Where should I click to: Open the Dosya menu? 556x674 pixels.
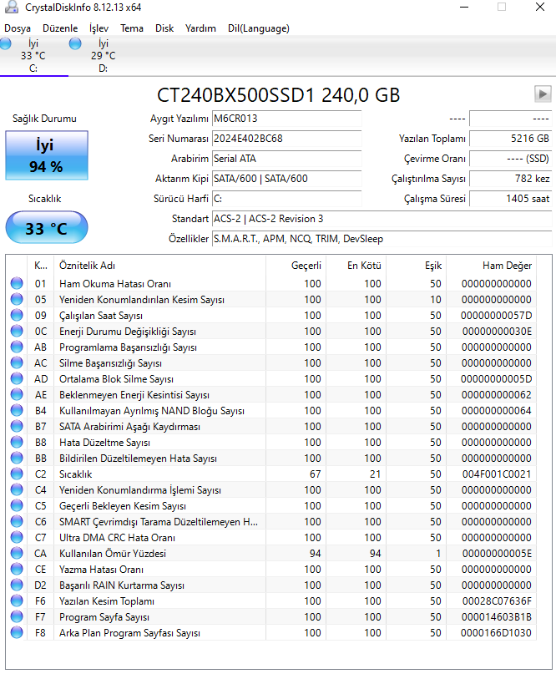18,28
